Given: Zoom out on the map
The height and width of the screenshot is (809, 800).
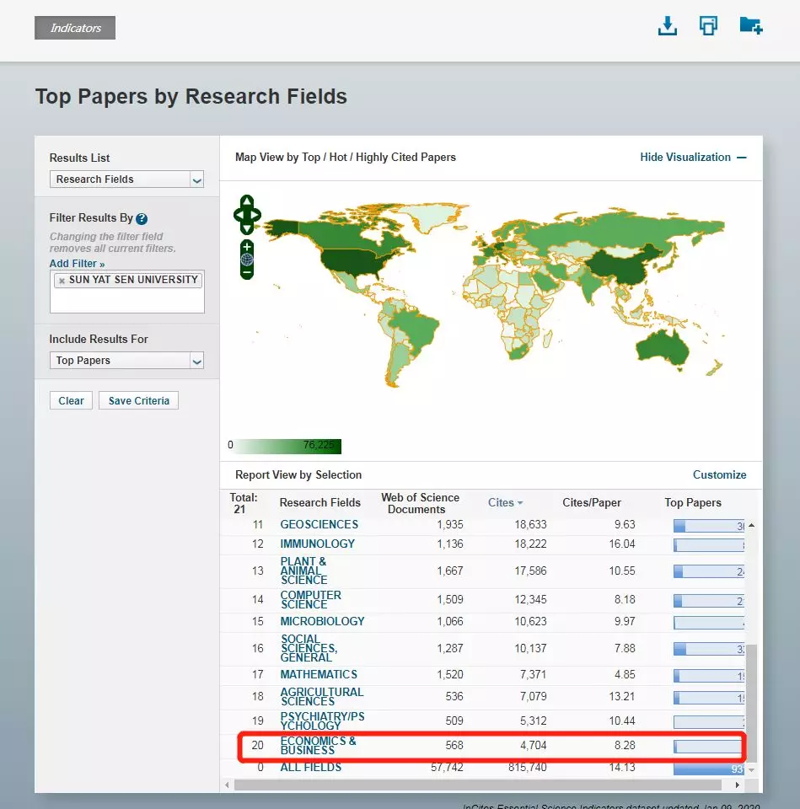Looking at the screenshot, I should pos(247,272).
